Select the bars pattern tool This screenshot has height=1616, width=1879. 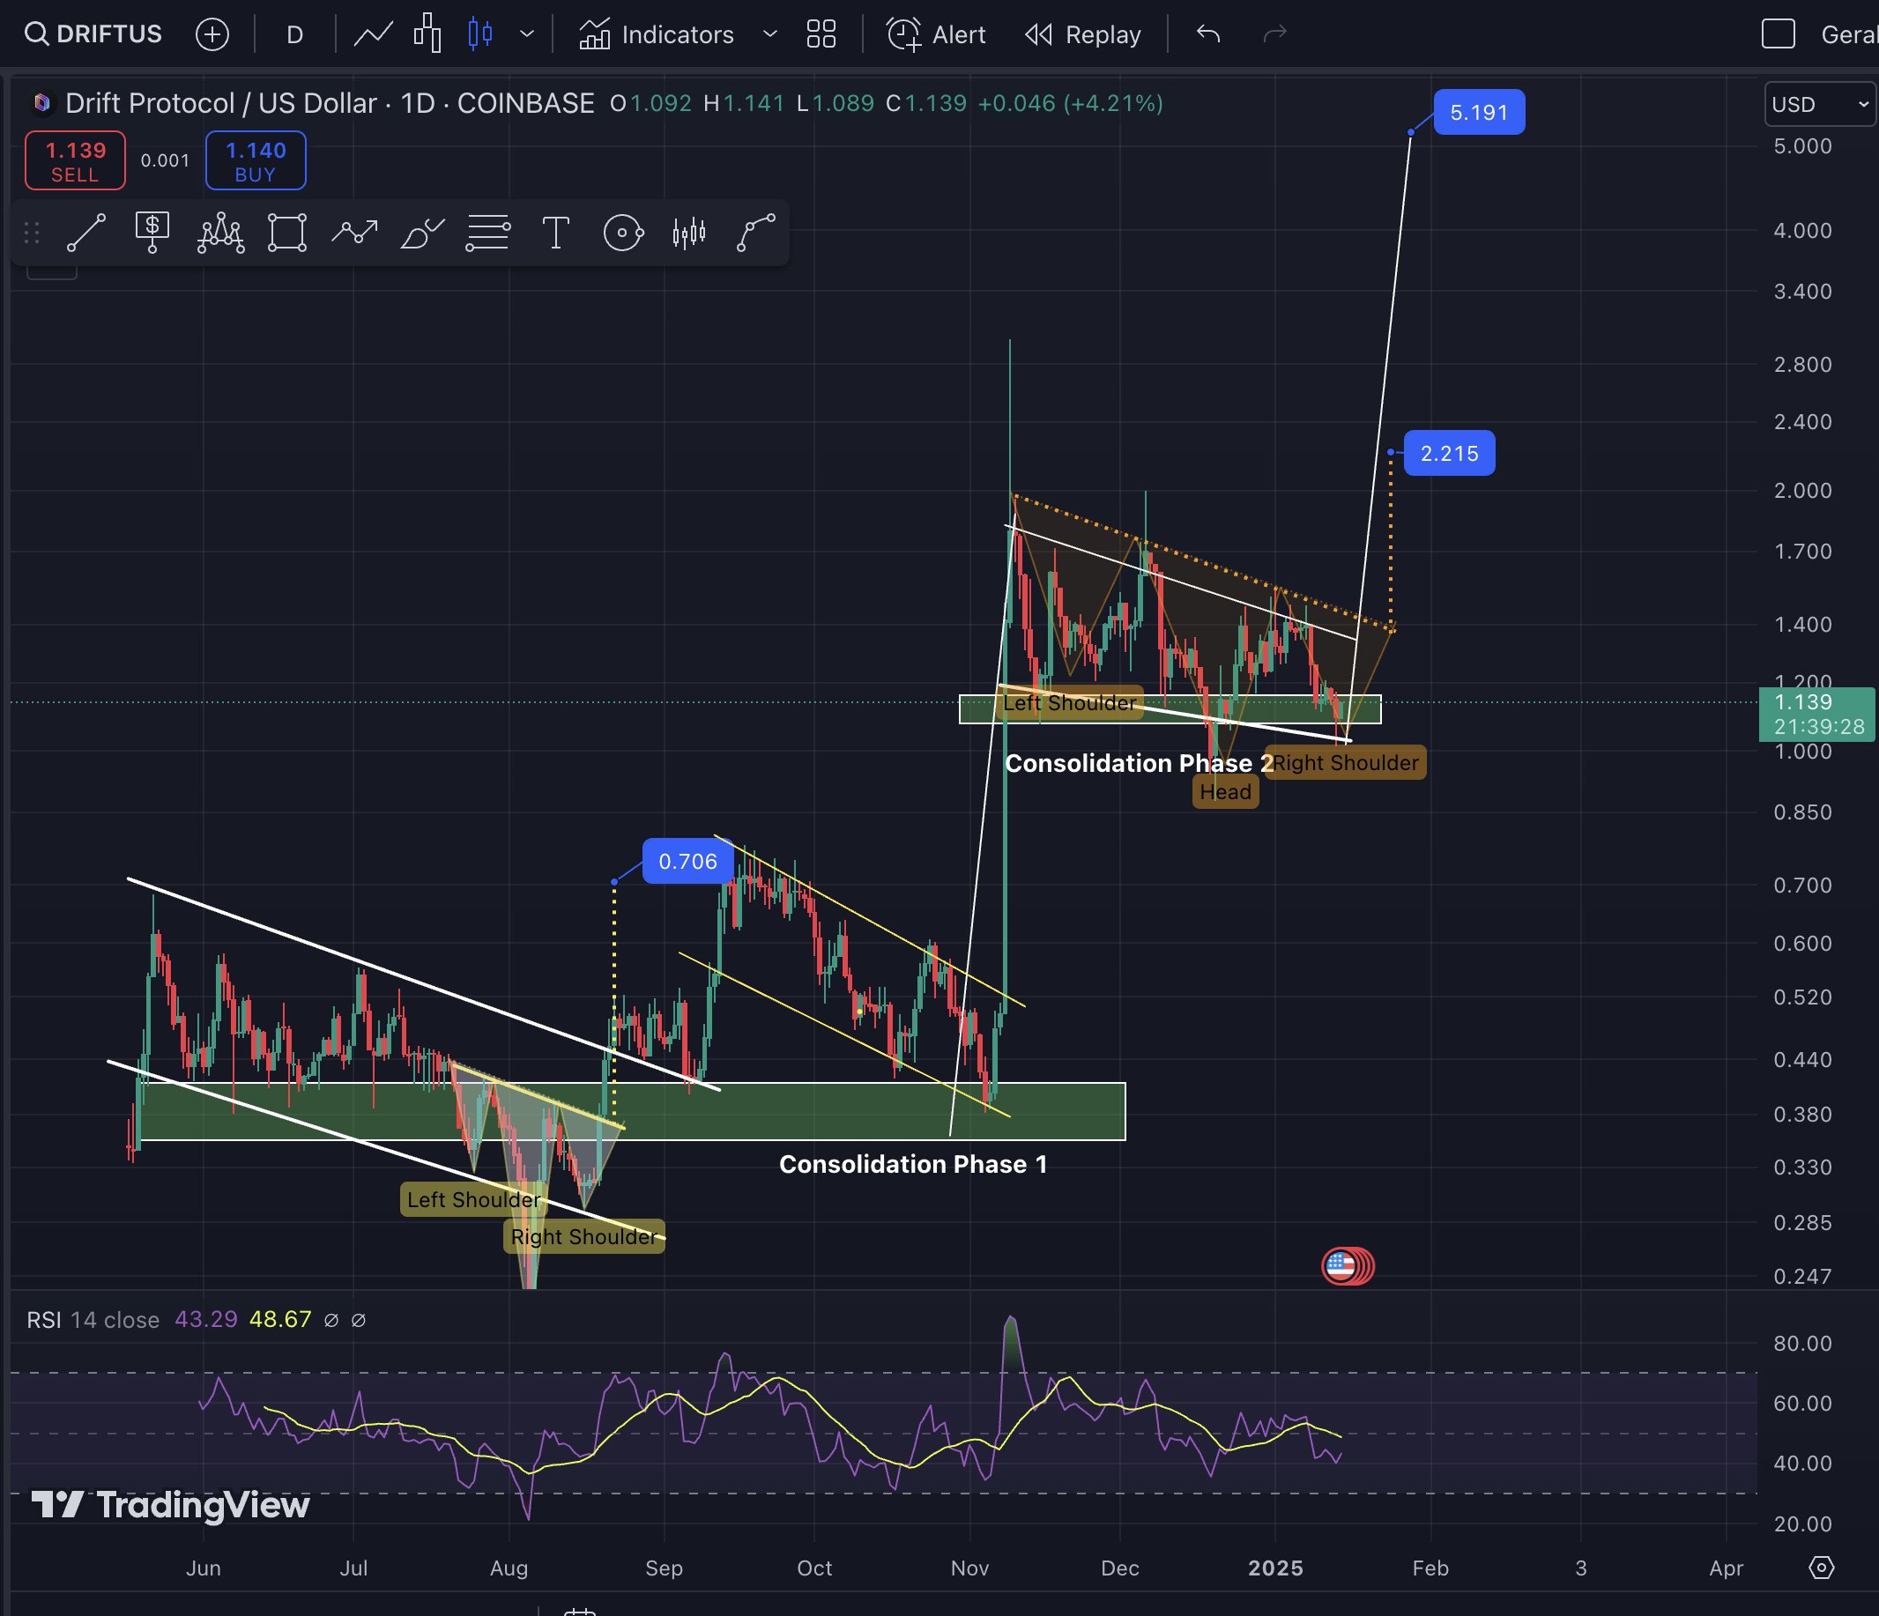pyautogui.click(x=689, y=233)
